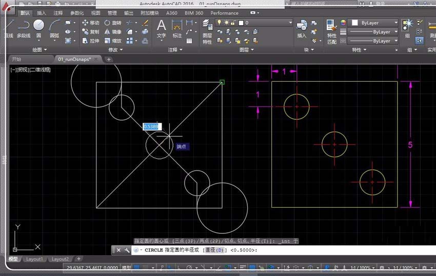
Task: Click the Arc (圆弧) tool
Action: click(55, 28)
